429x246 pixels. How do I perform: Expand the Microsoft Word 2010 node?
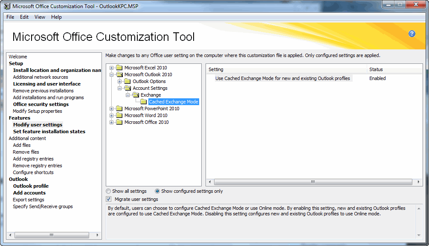[111, 115]
